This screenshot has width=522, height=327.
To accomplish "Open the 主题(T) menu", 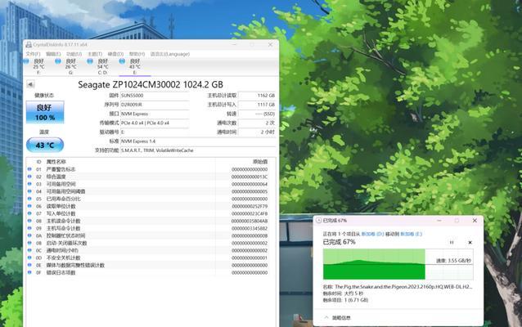I will 95,54.
